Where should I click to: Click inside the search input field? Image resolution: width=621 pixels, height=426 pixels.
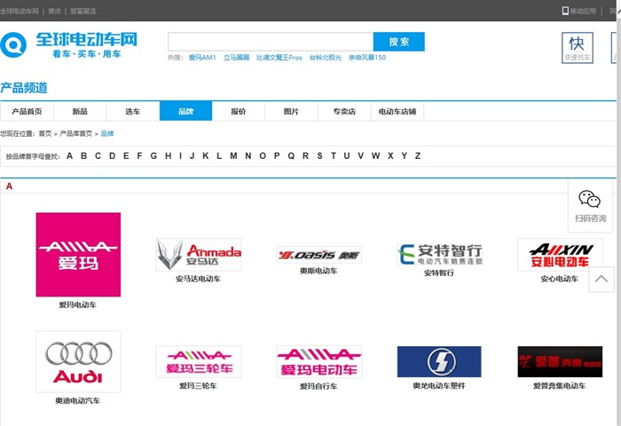coord(271,42)
